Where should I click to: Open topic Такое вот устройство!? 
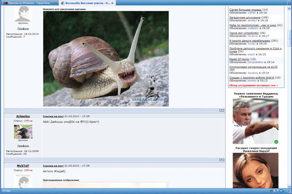click(x=244, y=33)
